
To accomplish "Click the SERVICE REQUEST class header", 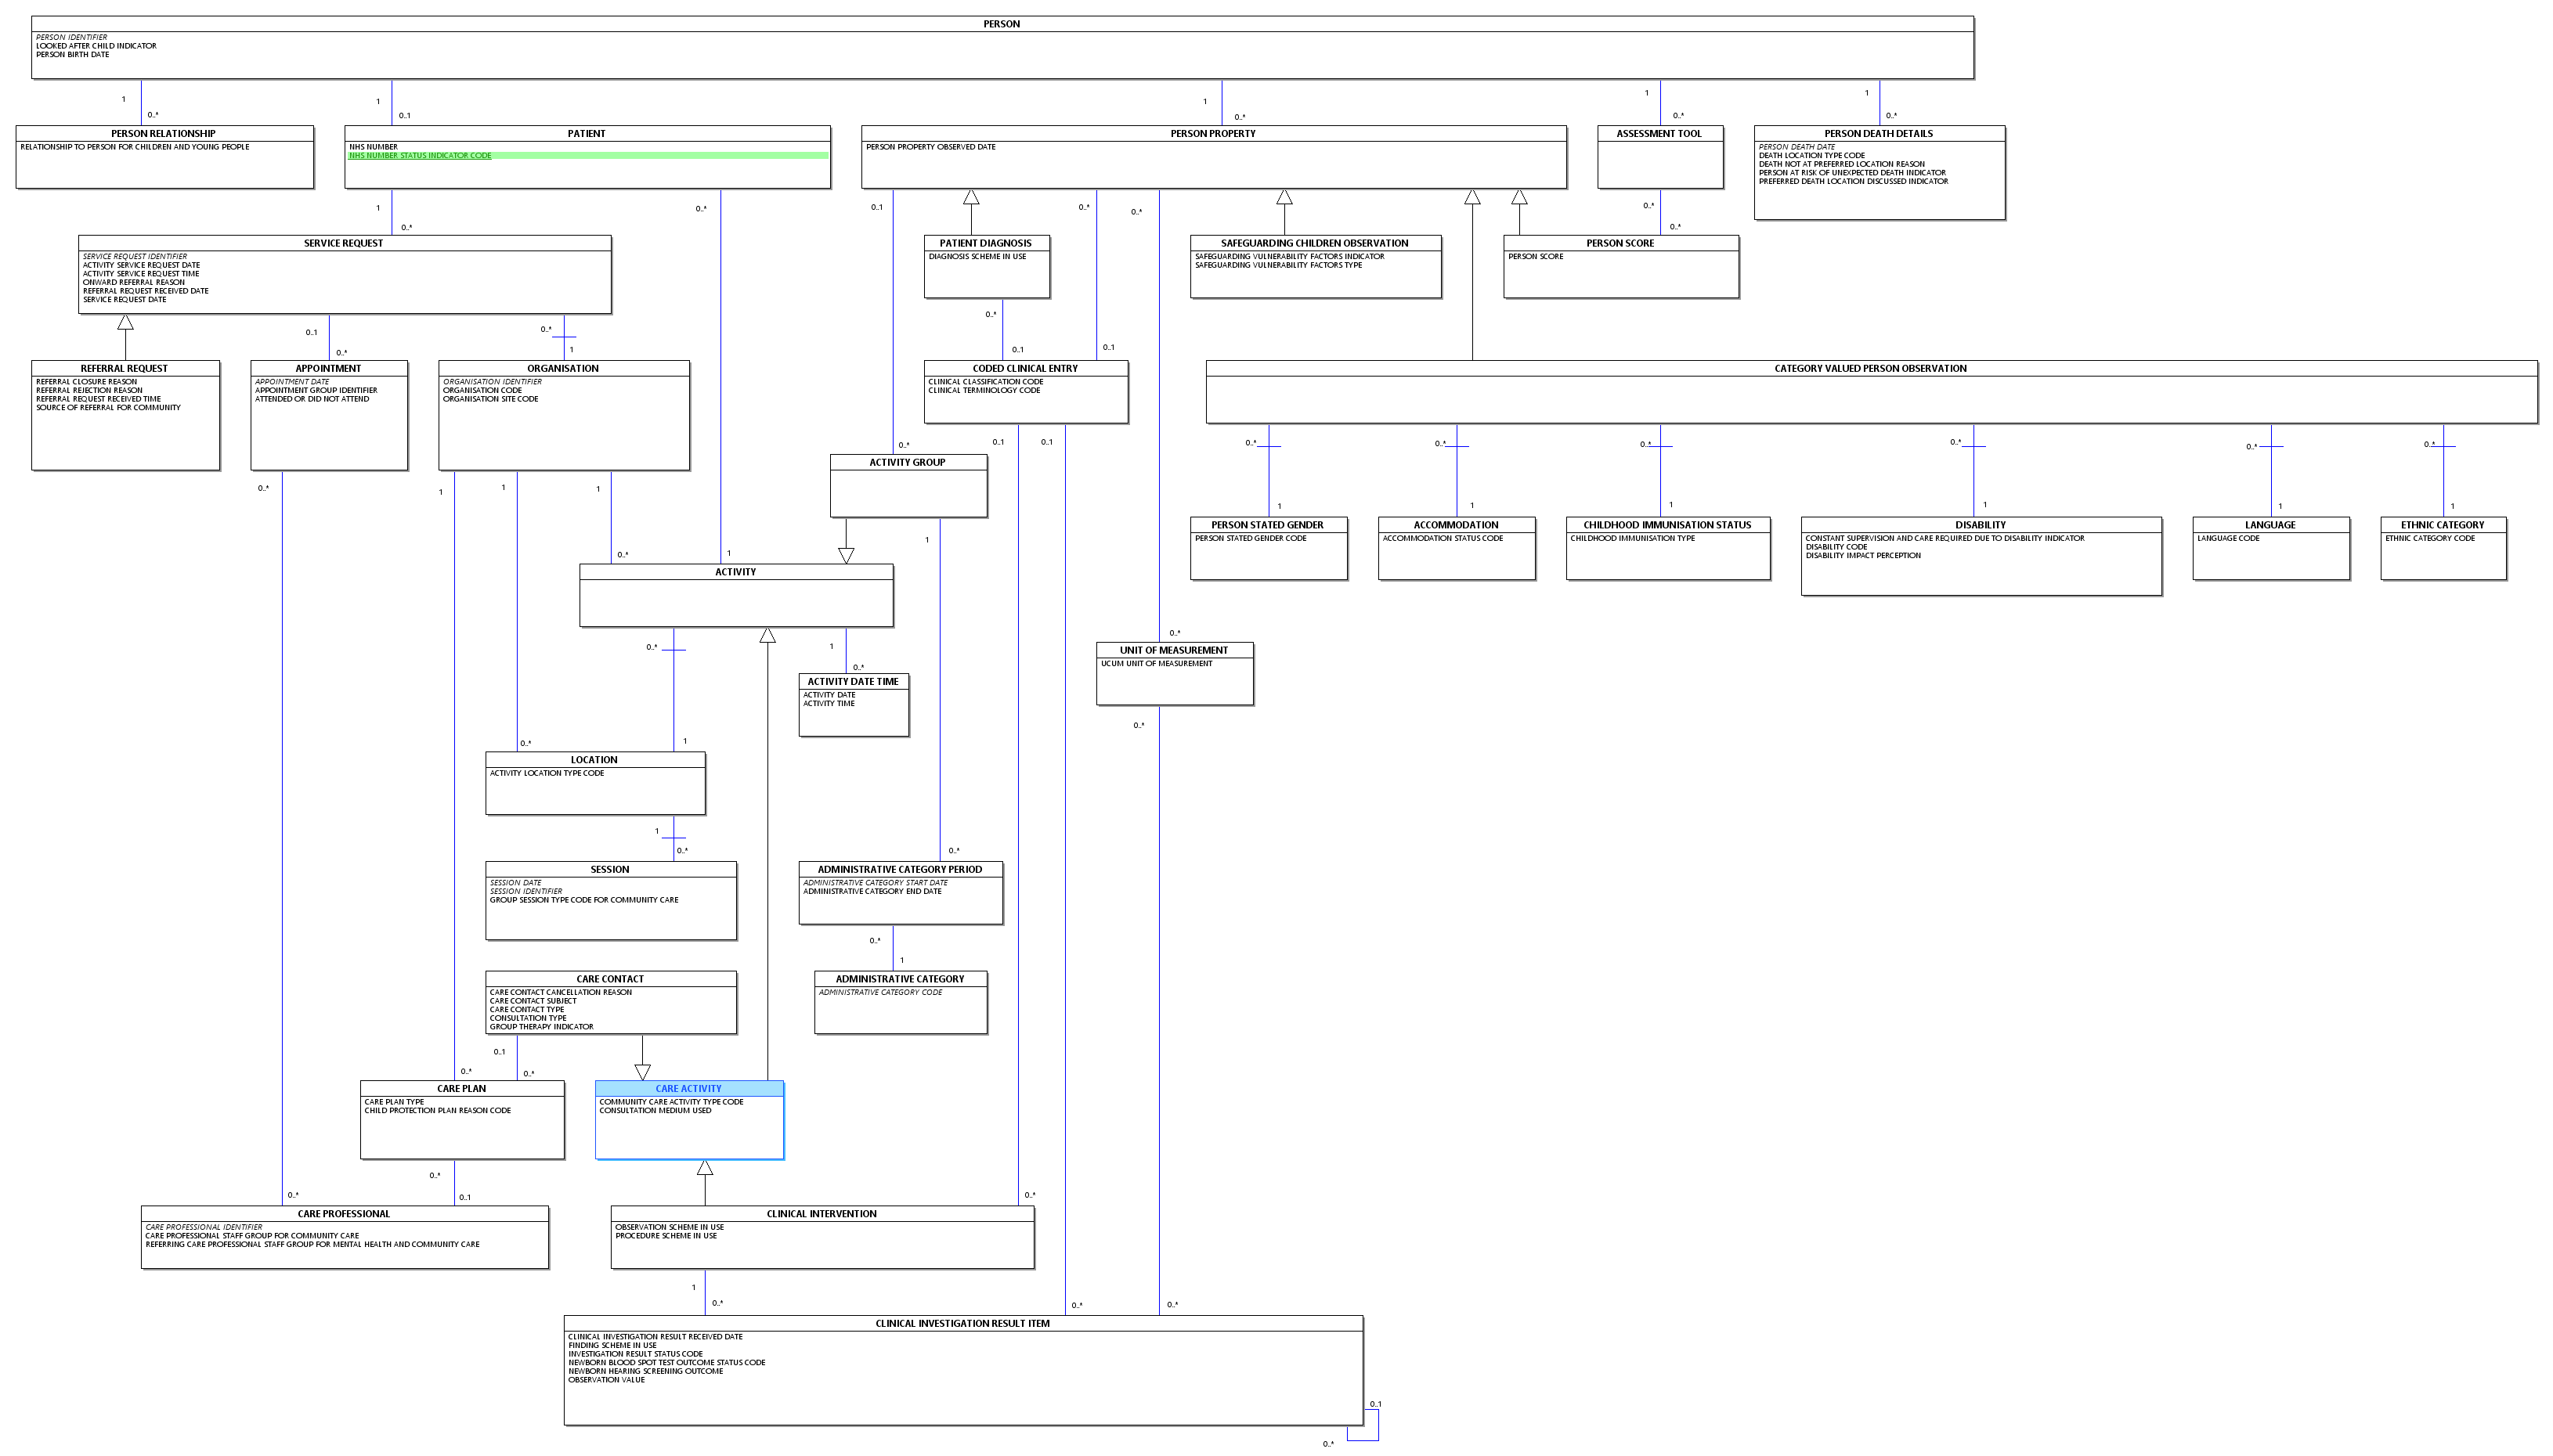I will point(343,243).
